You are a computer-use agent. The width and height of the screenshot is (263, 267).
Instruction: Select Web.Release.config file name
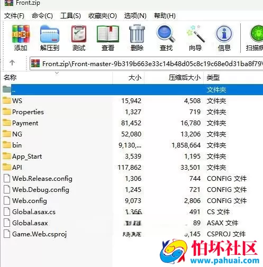(42, 179)
